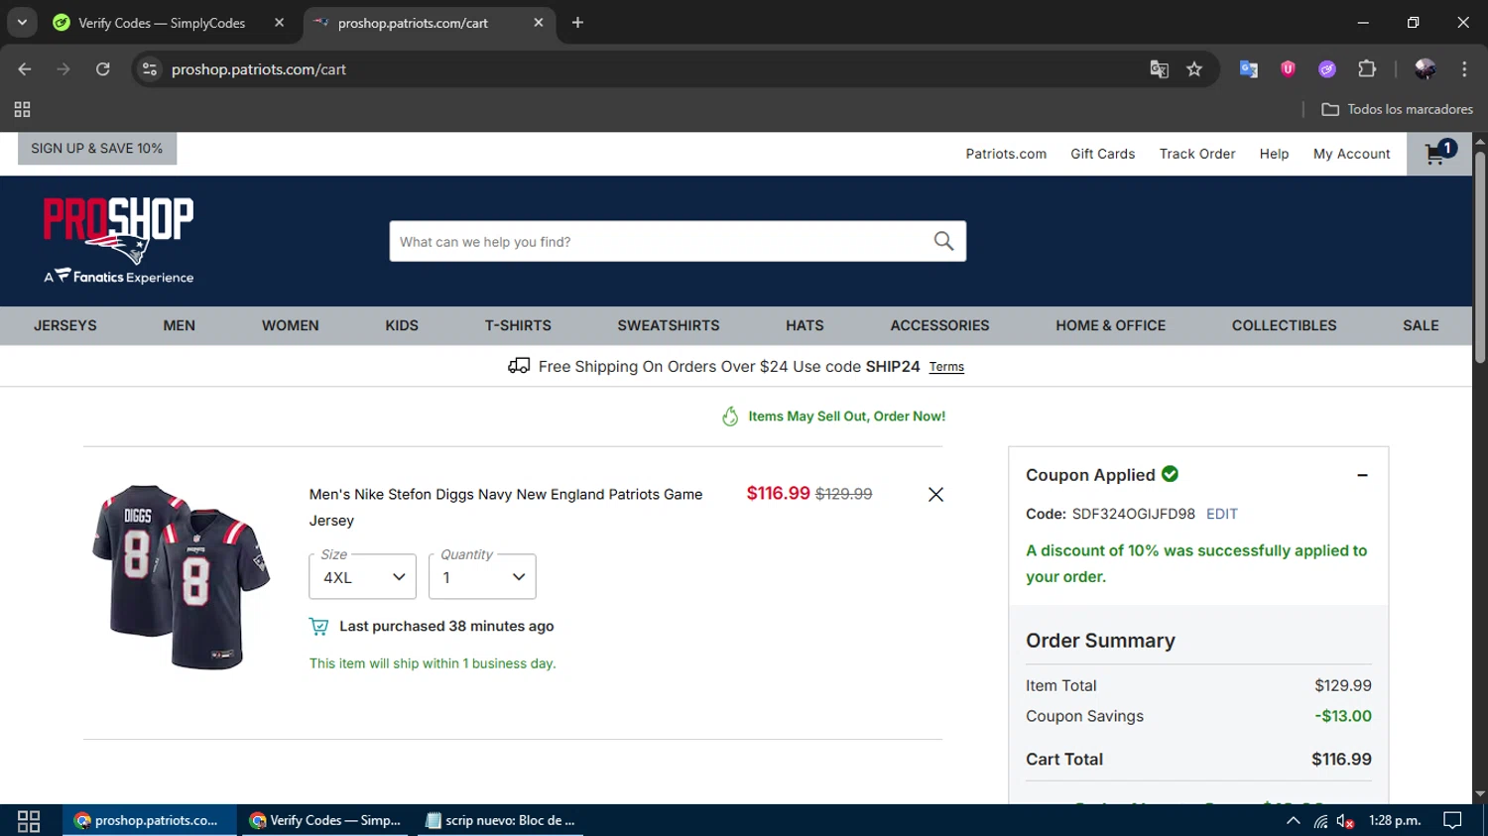1488x836 pixels.
Task: Switch to the Verify Codes taskbar window
Action: [x=326, y=821]
